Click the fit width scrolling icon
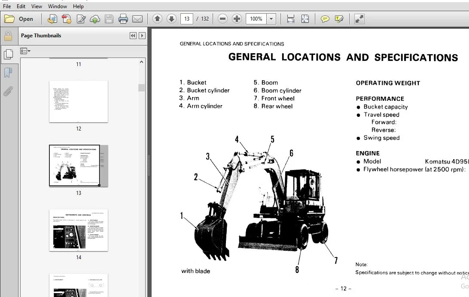The image size is (469, 297). [291, 19]
